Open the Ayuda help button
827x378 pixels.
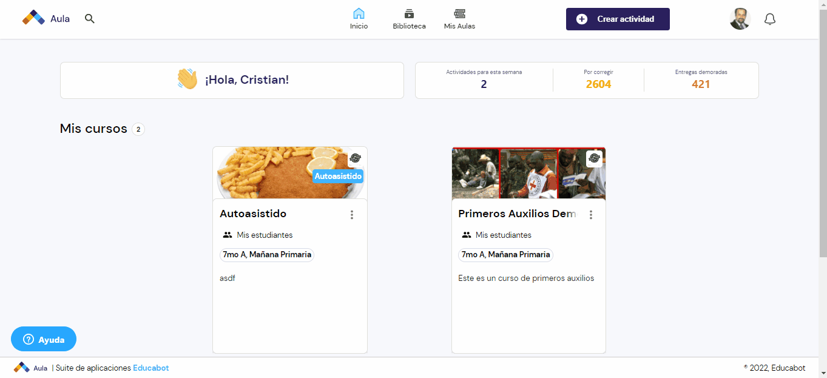coord(44,339)
